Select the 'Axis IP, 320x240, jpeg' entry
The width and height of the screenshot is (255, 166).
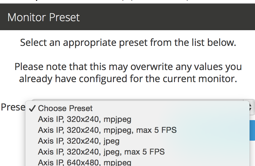point(137,141)
